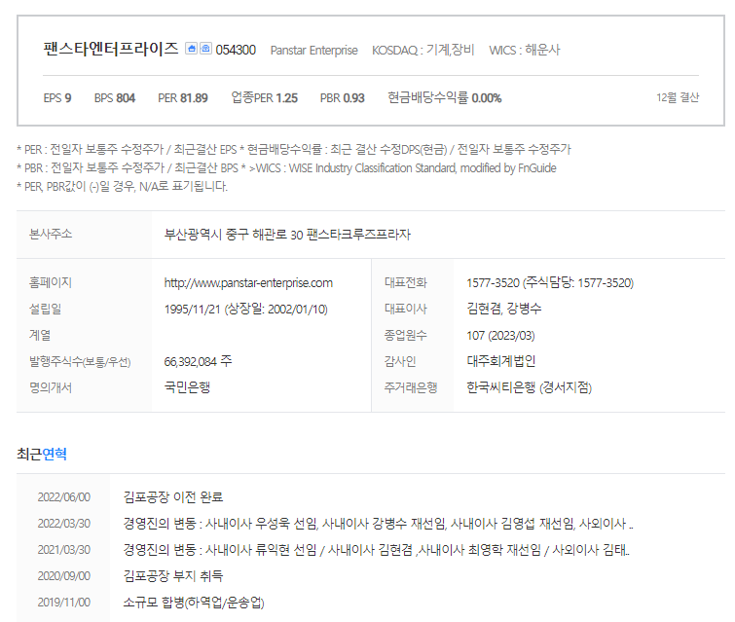The height and width of the screenshot is (622, 735).
Task: Click the 소규모 합병(하역업/운송업) history entry
Action: [x=194, y=603]
